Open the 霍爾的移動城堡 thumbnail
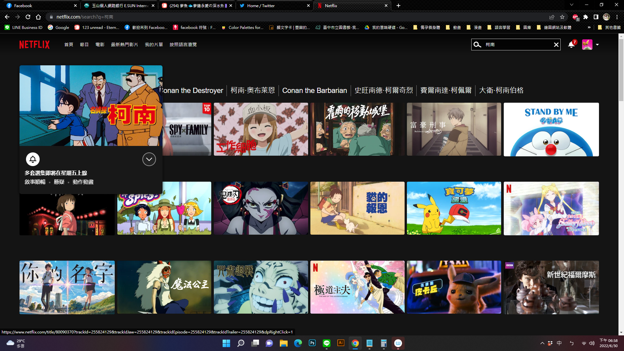 tap(357, 129)
